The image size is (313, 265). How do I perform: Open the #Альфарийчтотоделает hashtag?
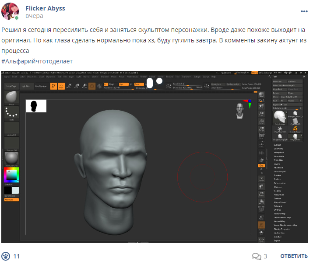point(37,61)
